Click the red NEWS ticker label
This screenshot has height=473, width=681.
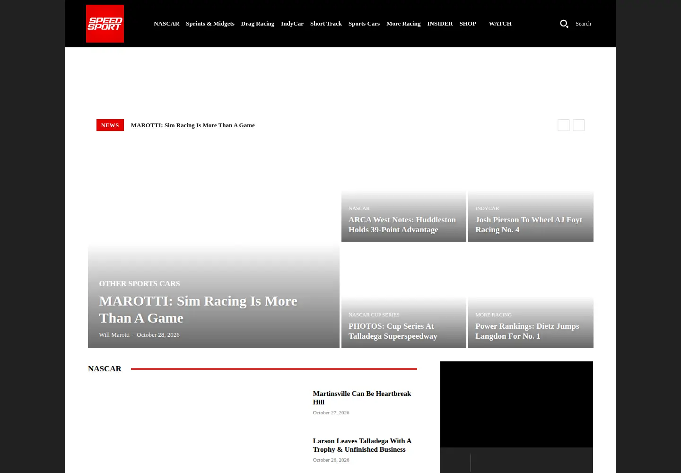click(110, 125)
